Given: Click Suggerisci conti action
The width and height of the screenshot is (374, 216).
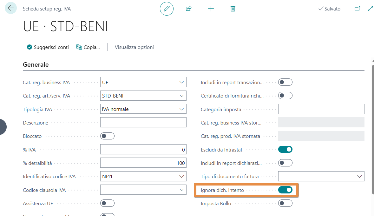Looking at the screenshot, I should pos(48,47).
